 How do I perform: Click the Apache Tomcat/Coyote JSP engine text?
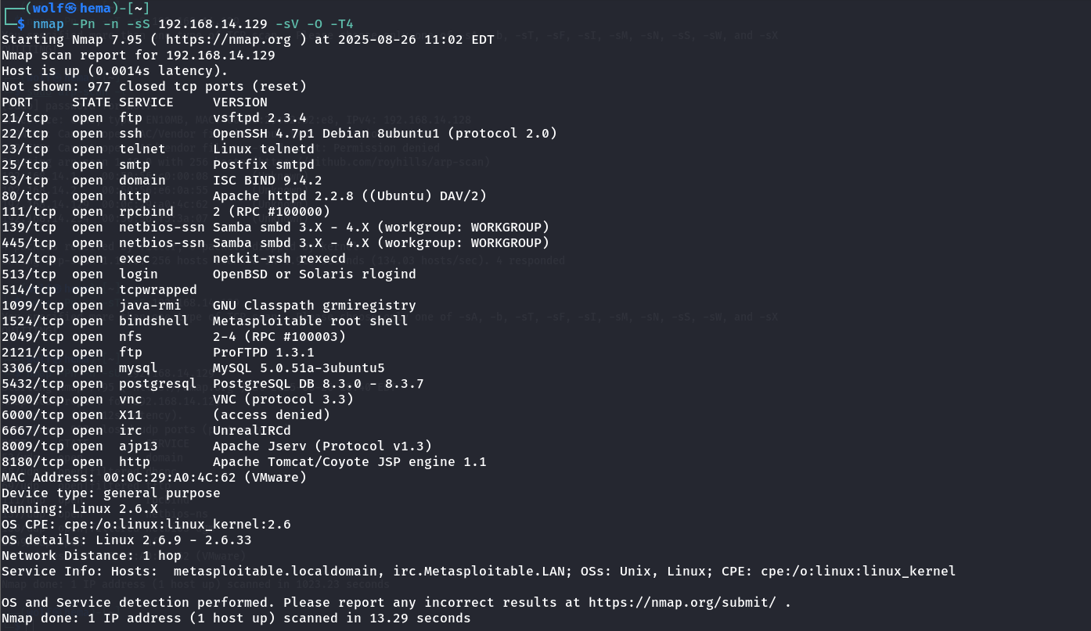tap(350, 461)
